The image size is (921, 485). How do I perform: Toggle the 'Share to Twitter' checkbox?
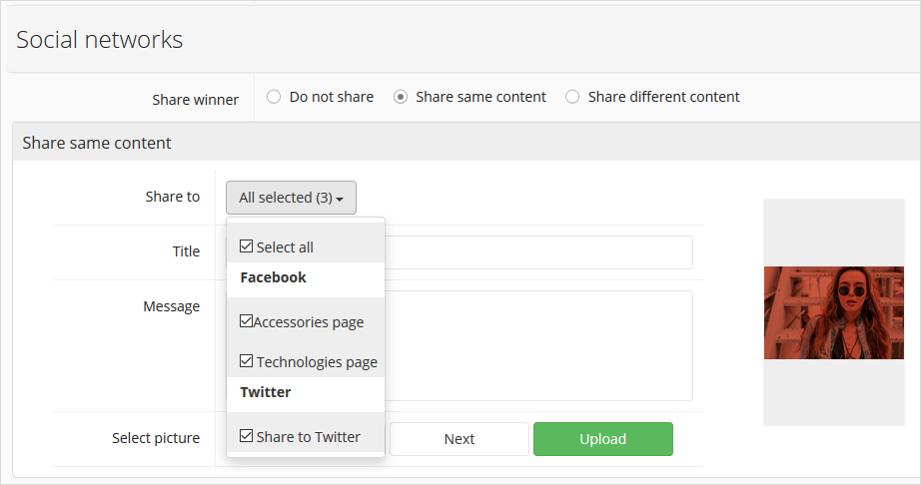click(246, 436)
